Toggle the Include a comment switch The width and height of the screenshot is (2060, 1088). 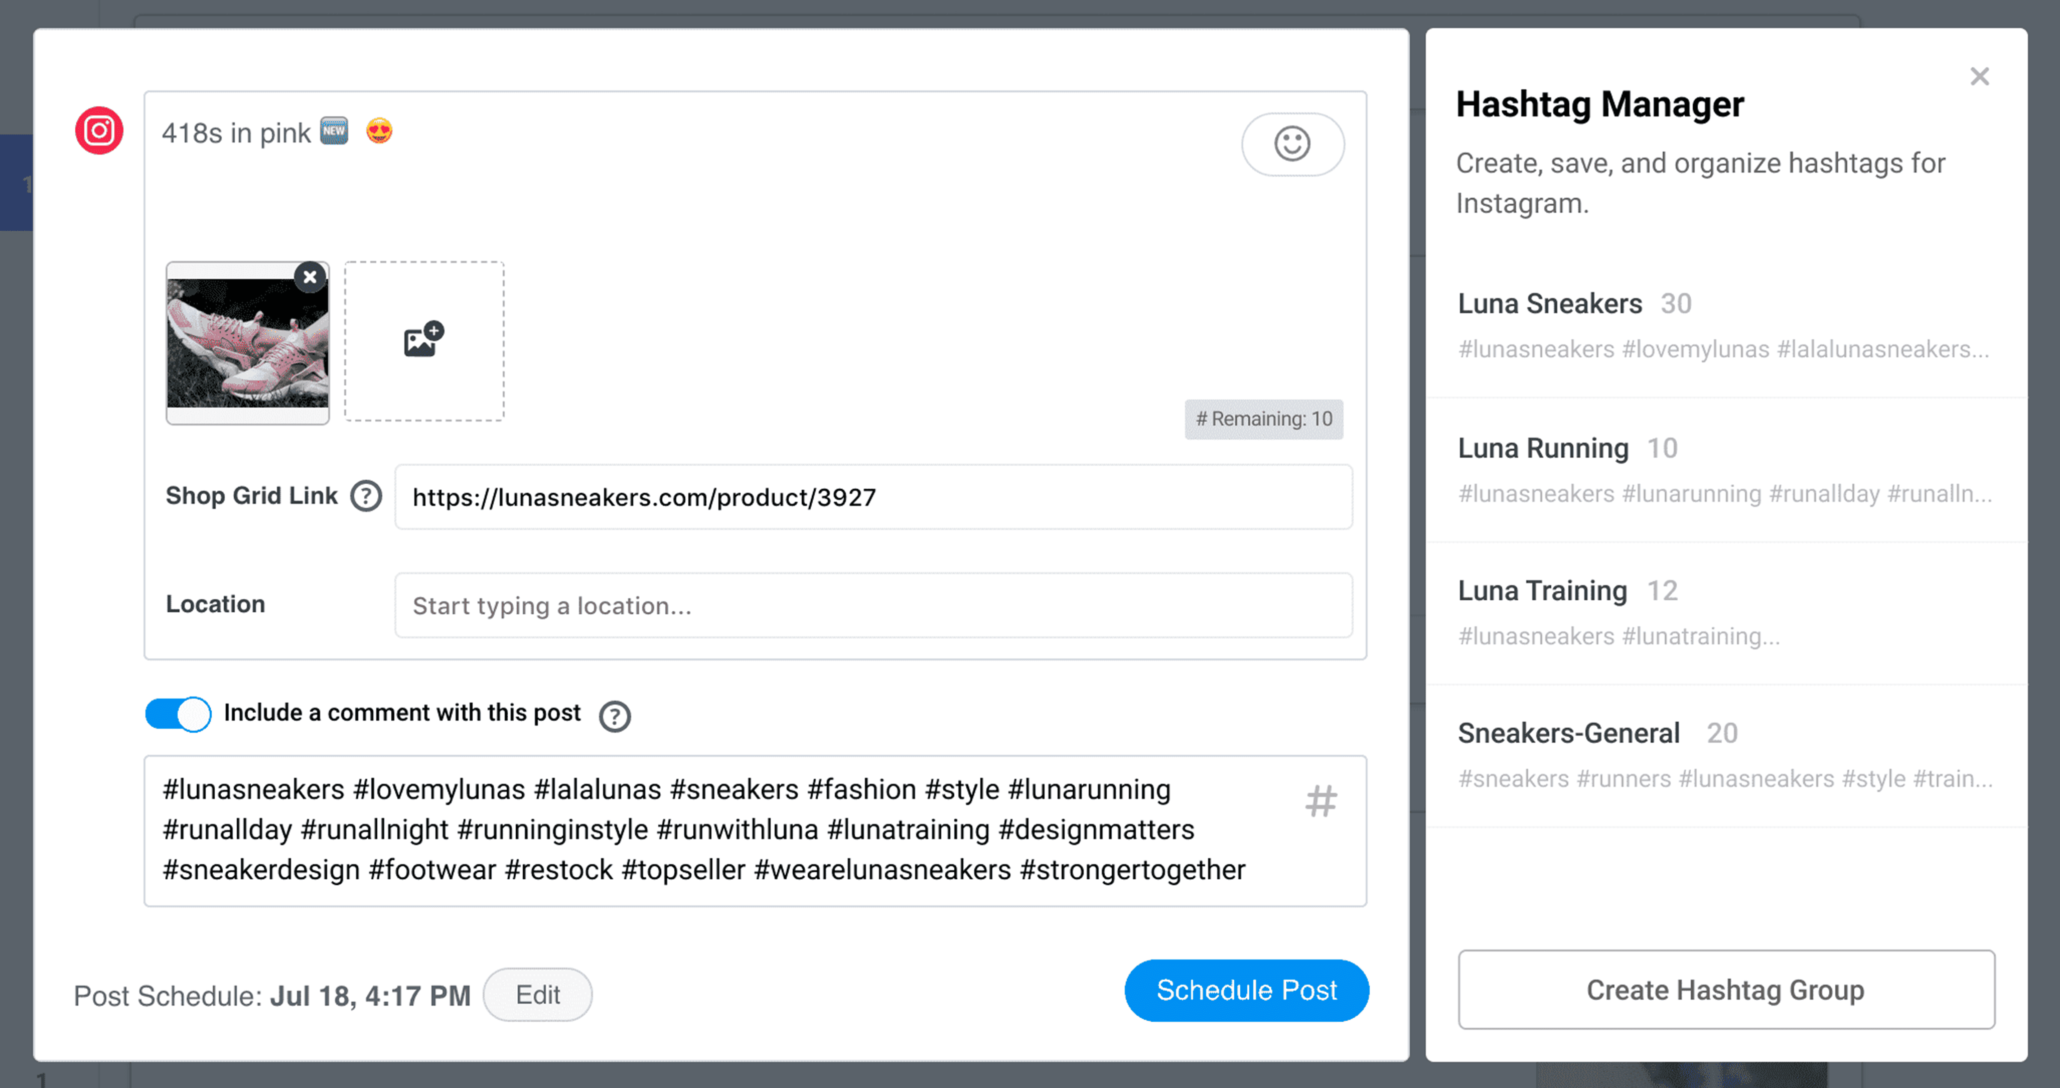177,712
